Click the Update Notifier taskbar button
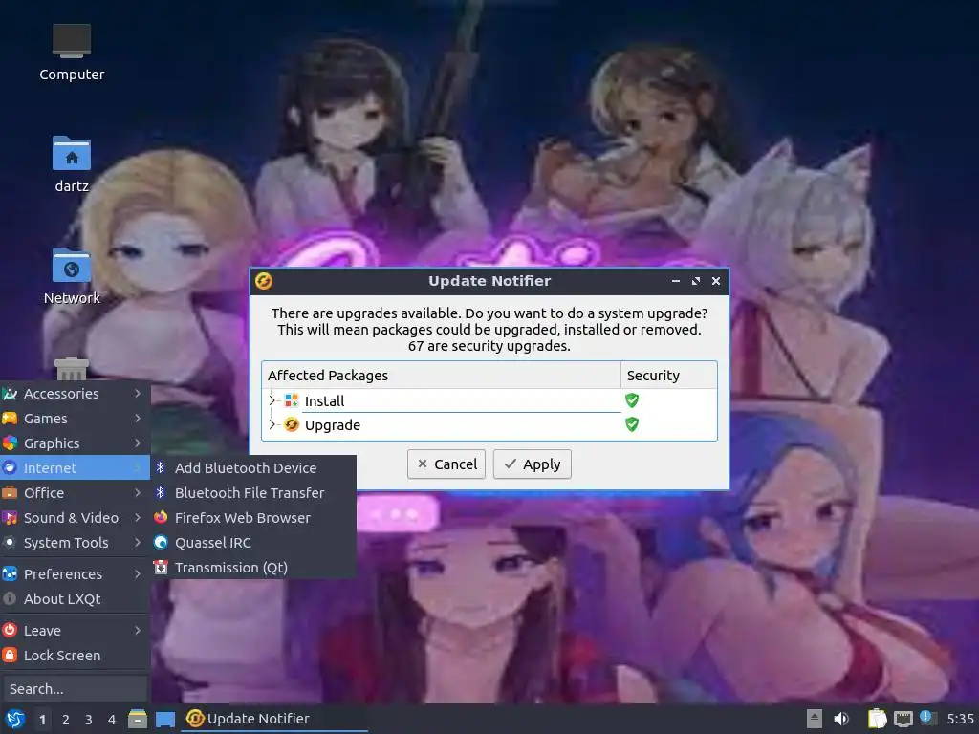 [x=274, y=719]
